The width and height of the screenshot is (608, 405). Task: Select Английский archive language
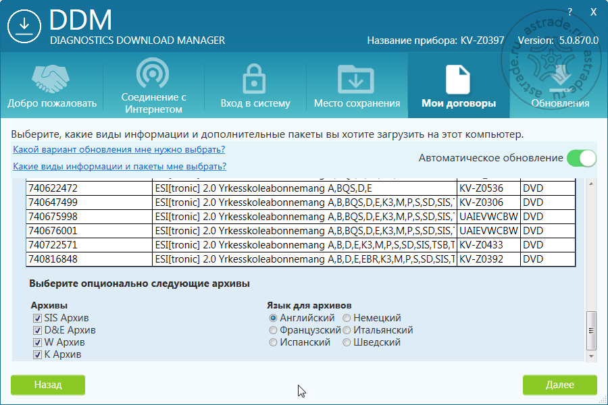(273, 318)
